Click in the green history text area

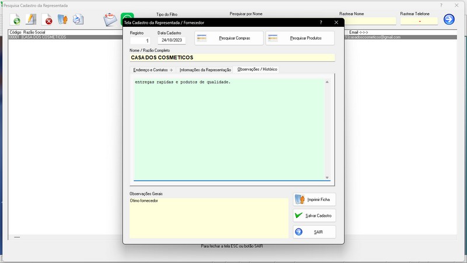229,129
